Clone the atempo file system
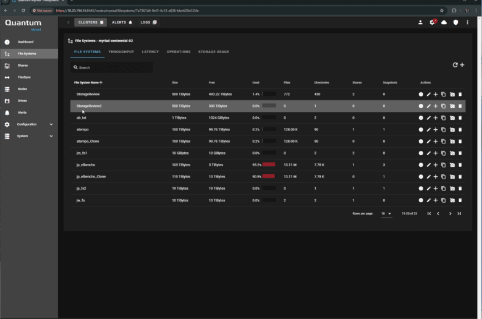The height and width of the screenshot is (319, 482). (x=443, y=129)
